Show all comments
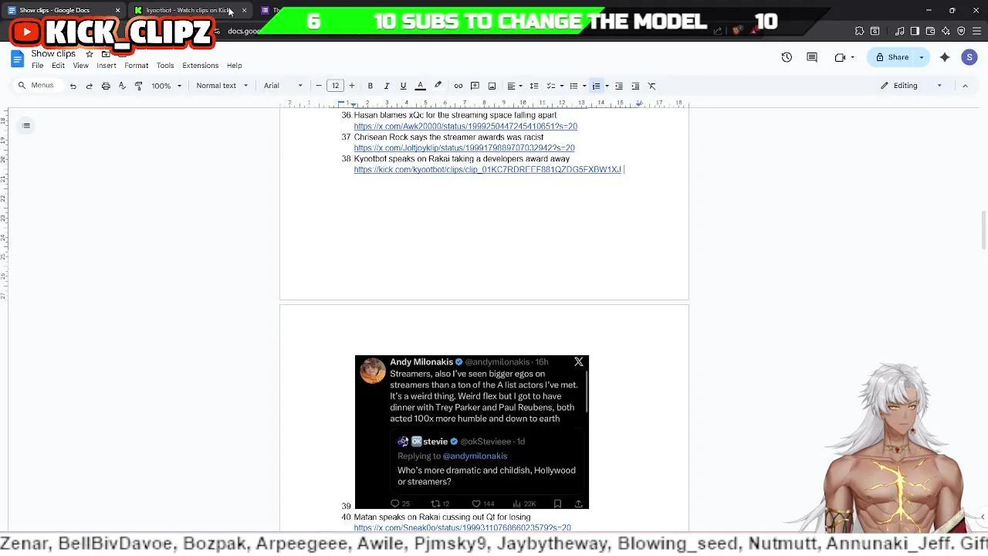The height and width of the screenshot is (556, 988). pos(812,57)
